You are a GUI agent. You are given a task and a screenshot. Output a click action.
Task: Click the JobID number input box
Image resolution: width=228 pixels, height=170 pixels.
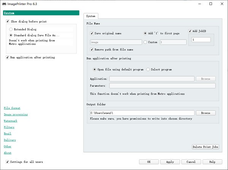201,39
